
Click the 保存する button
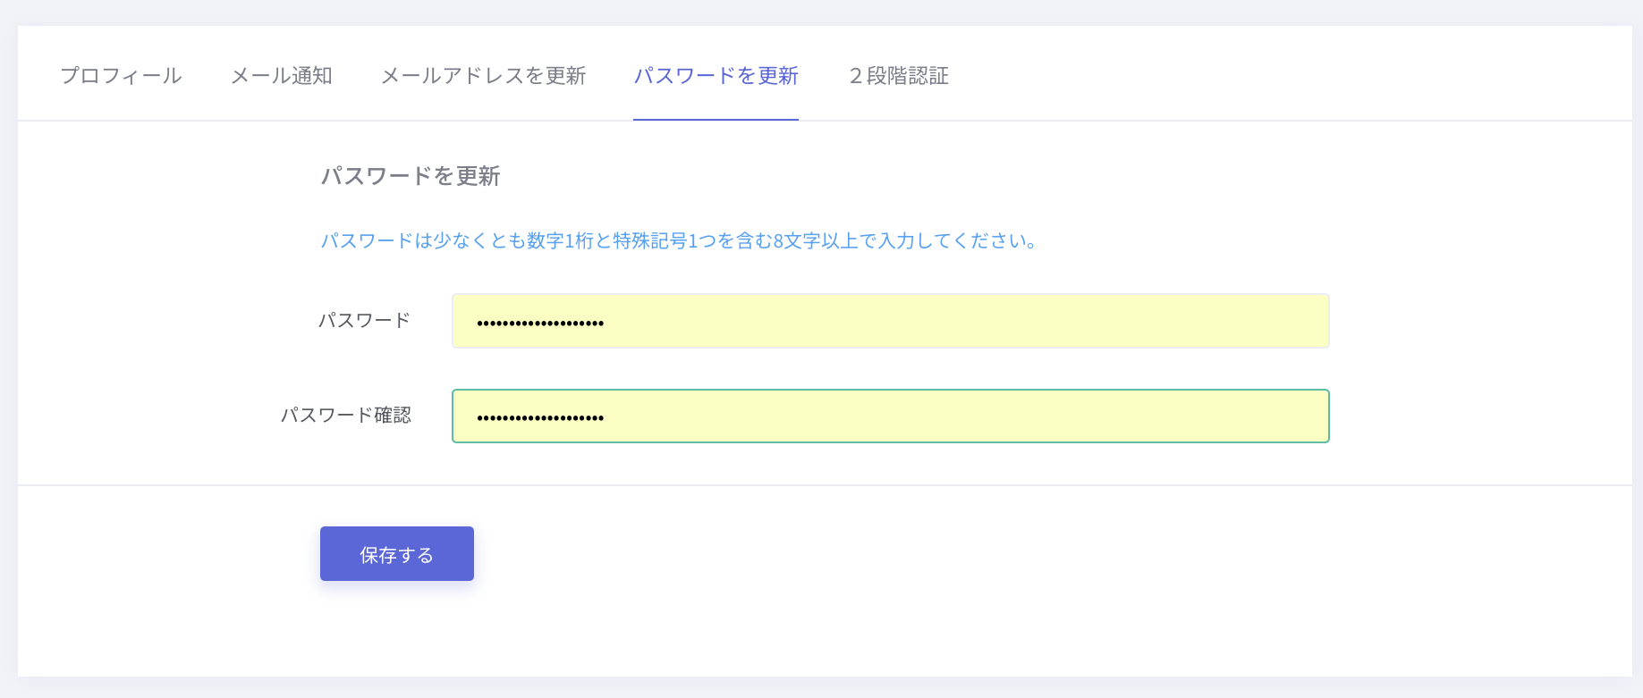[x=397, y=554]
